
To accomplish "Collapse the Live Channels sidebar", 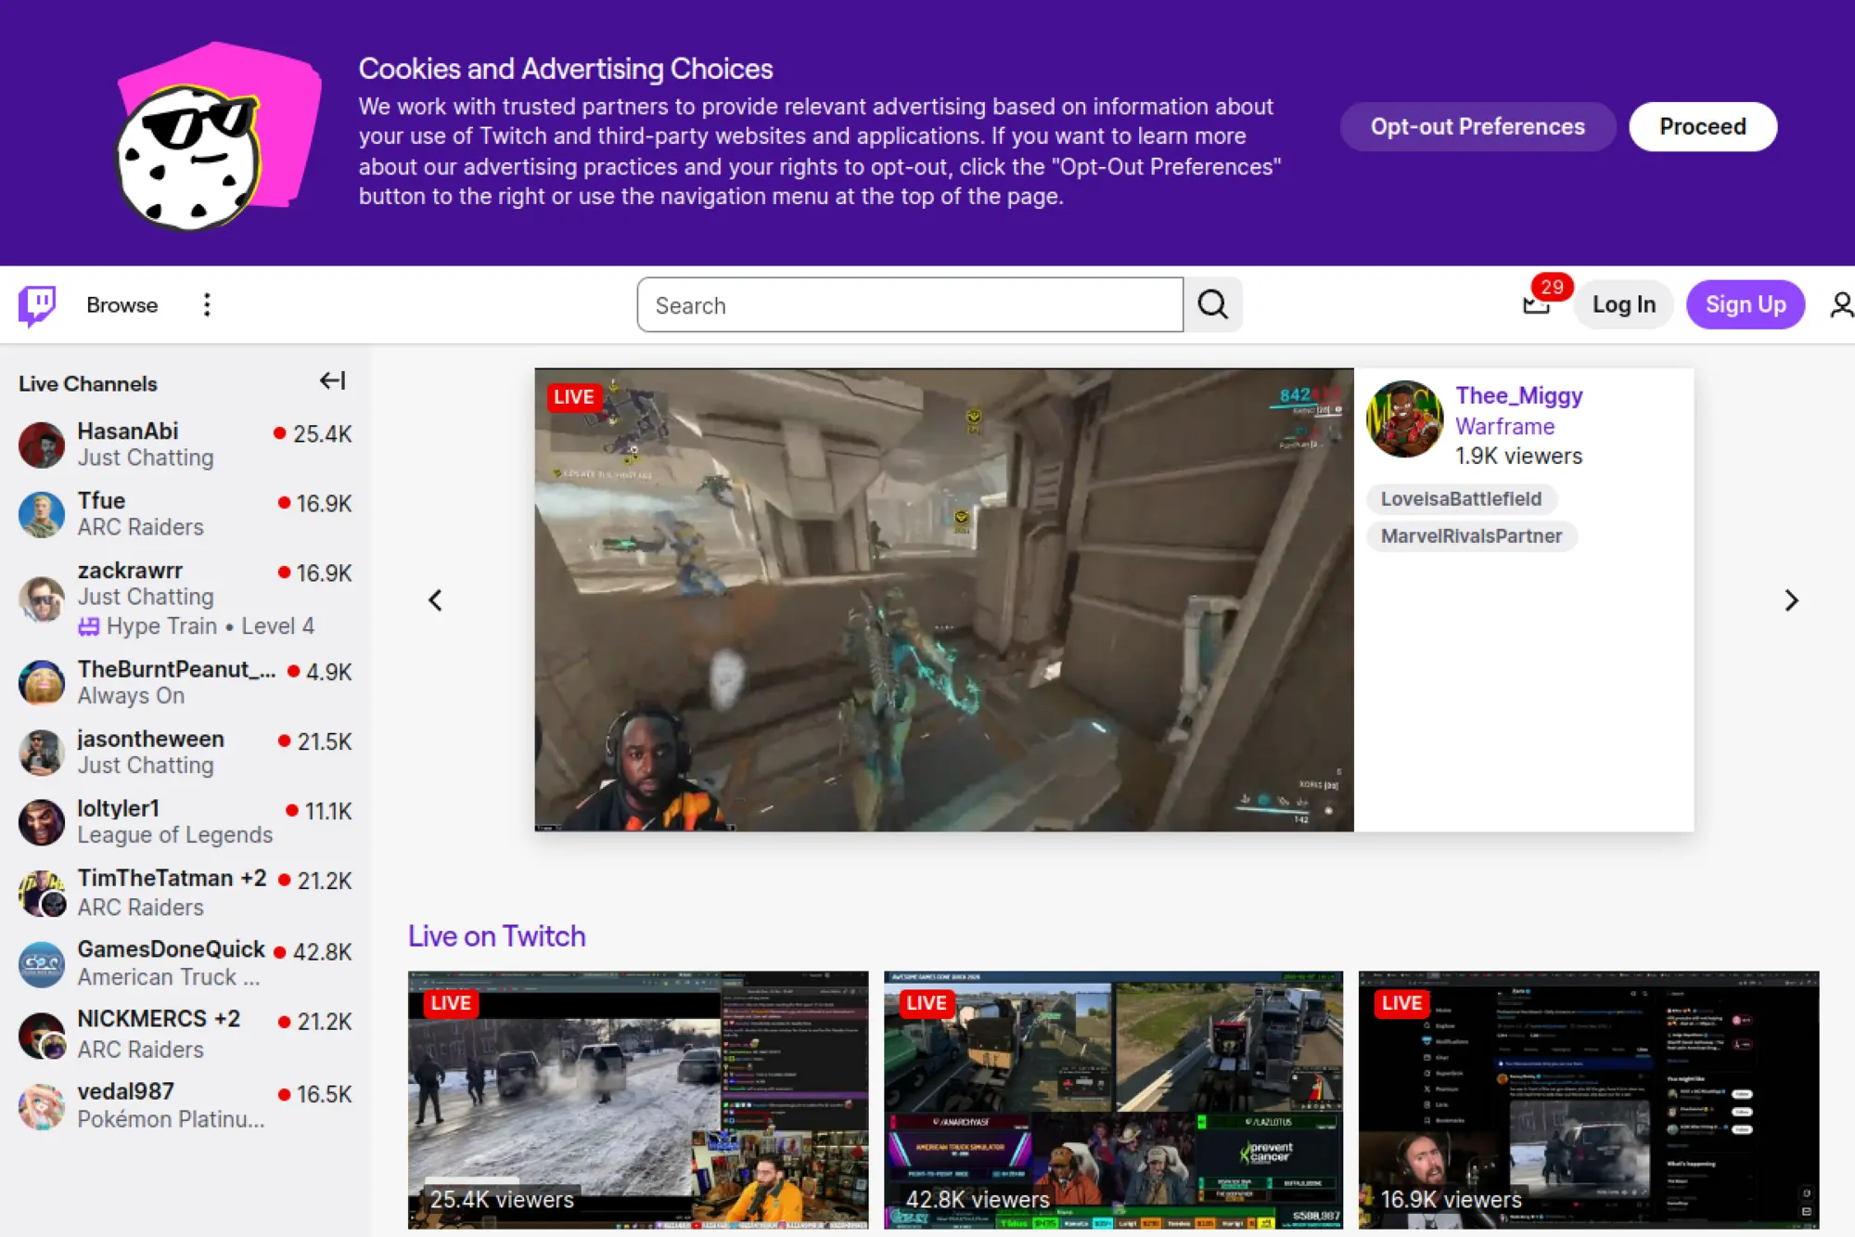I will coord(332,380).
